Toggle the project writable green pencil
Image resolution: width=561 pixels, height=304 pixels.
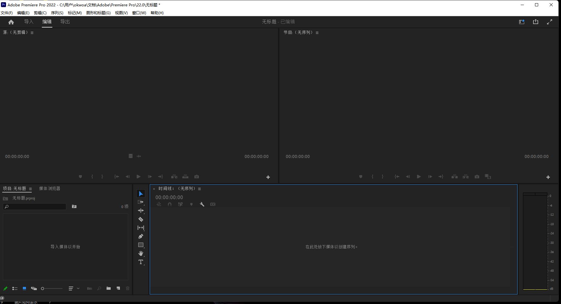pos(5,288)
